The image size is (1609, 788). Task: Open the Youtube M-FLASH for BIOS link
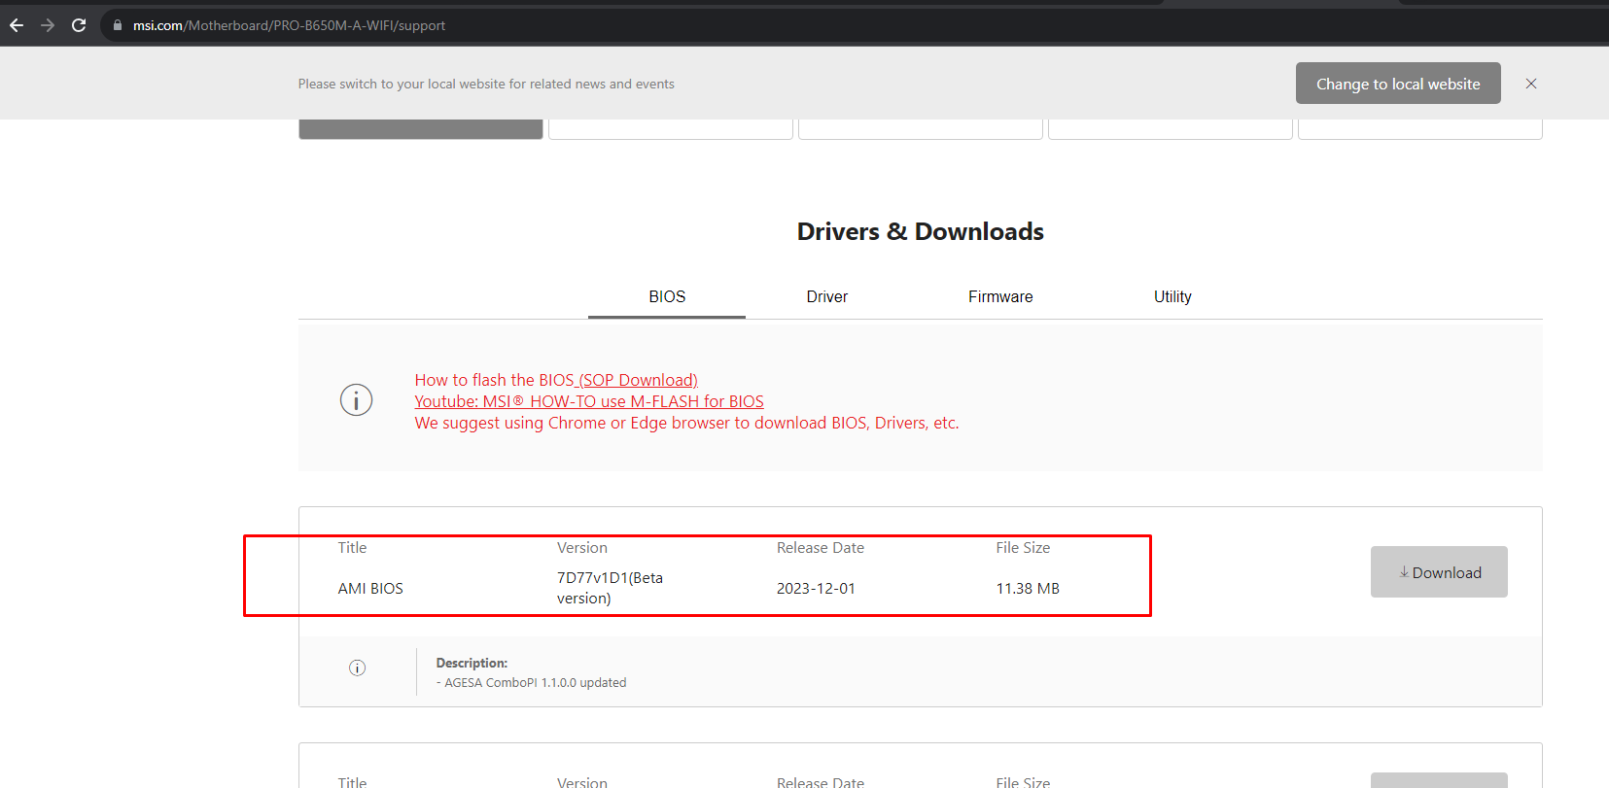589,401
